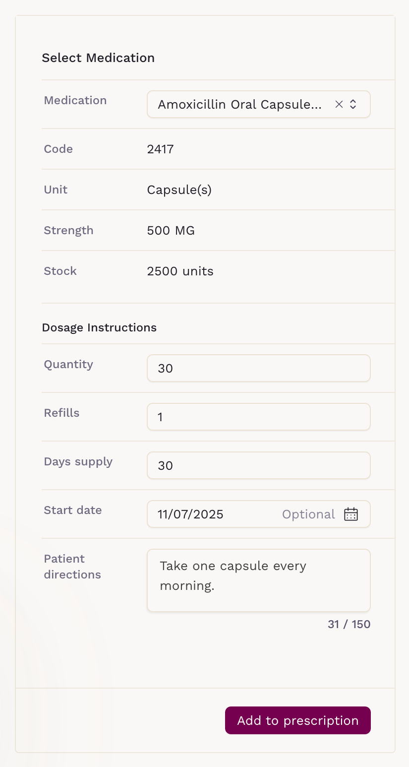Screen dimensions: 409x767
Task: Open the start date calendar picker
Action: 351,514
